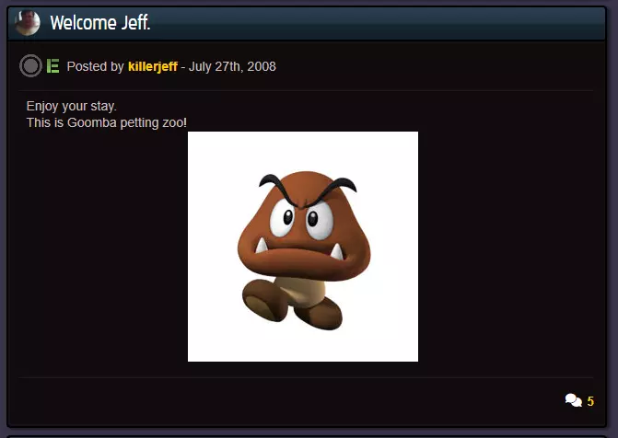
Task: Open the 5 comments count
Action: (590, 401)
